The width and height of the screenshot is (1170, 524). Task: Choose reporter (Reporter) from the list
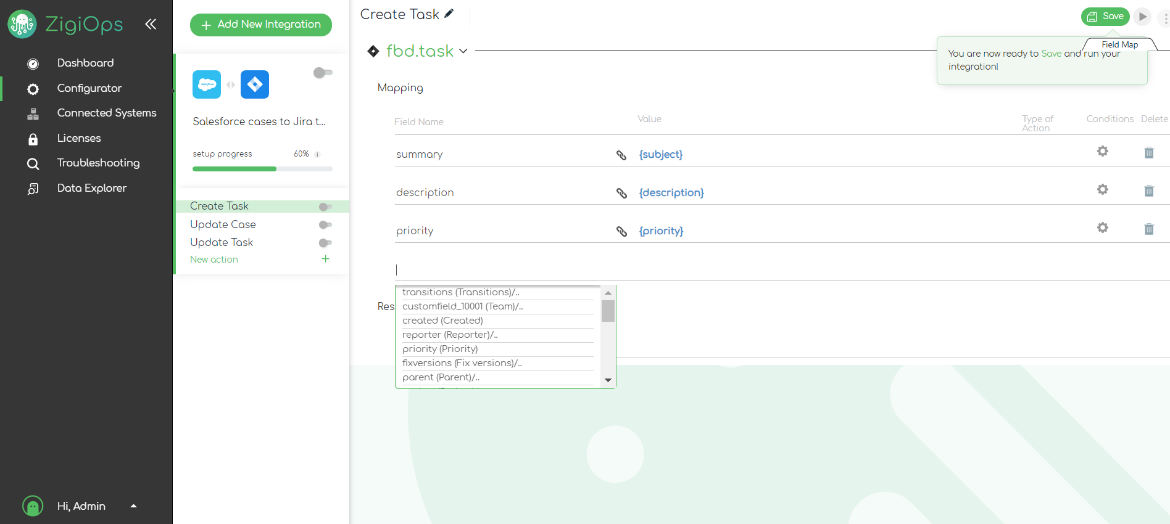tap(497, 335)
